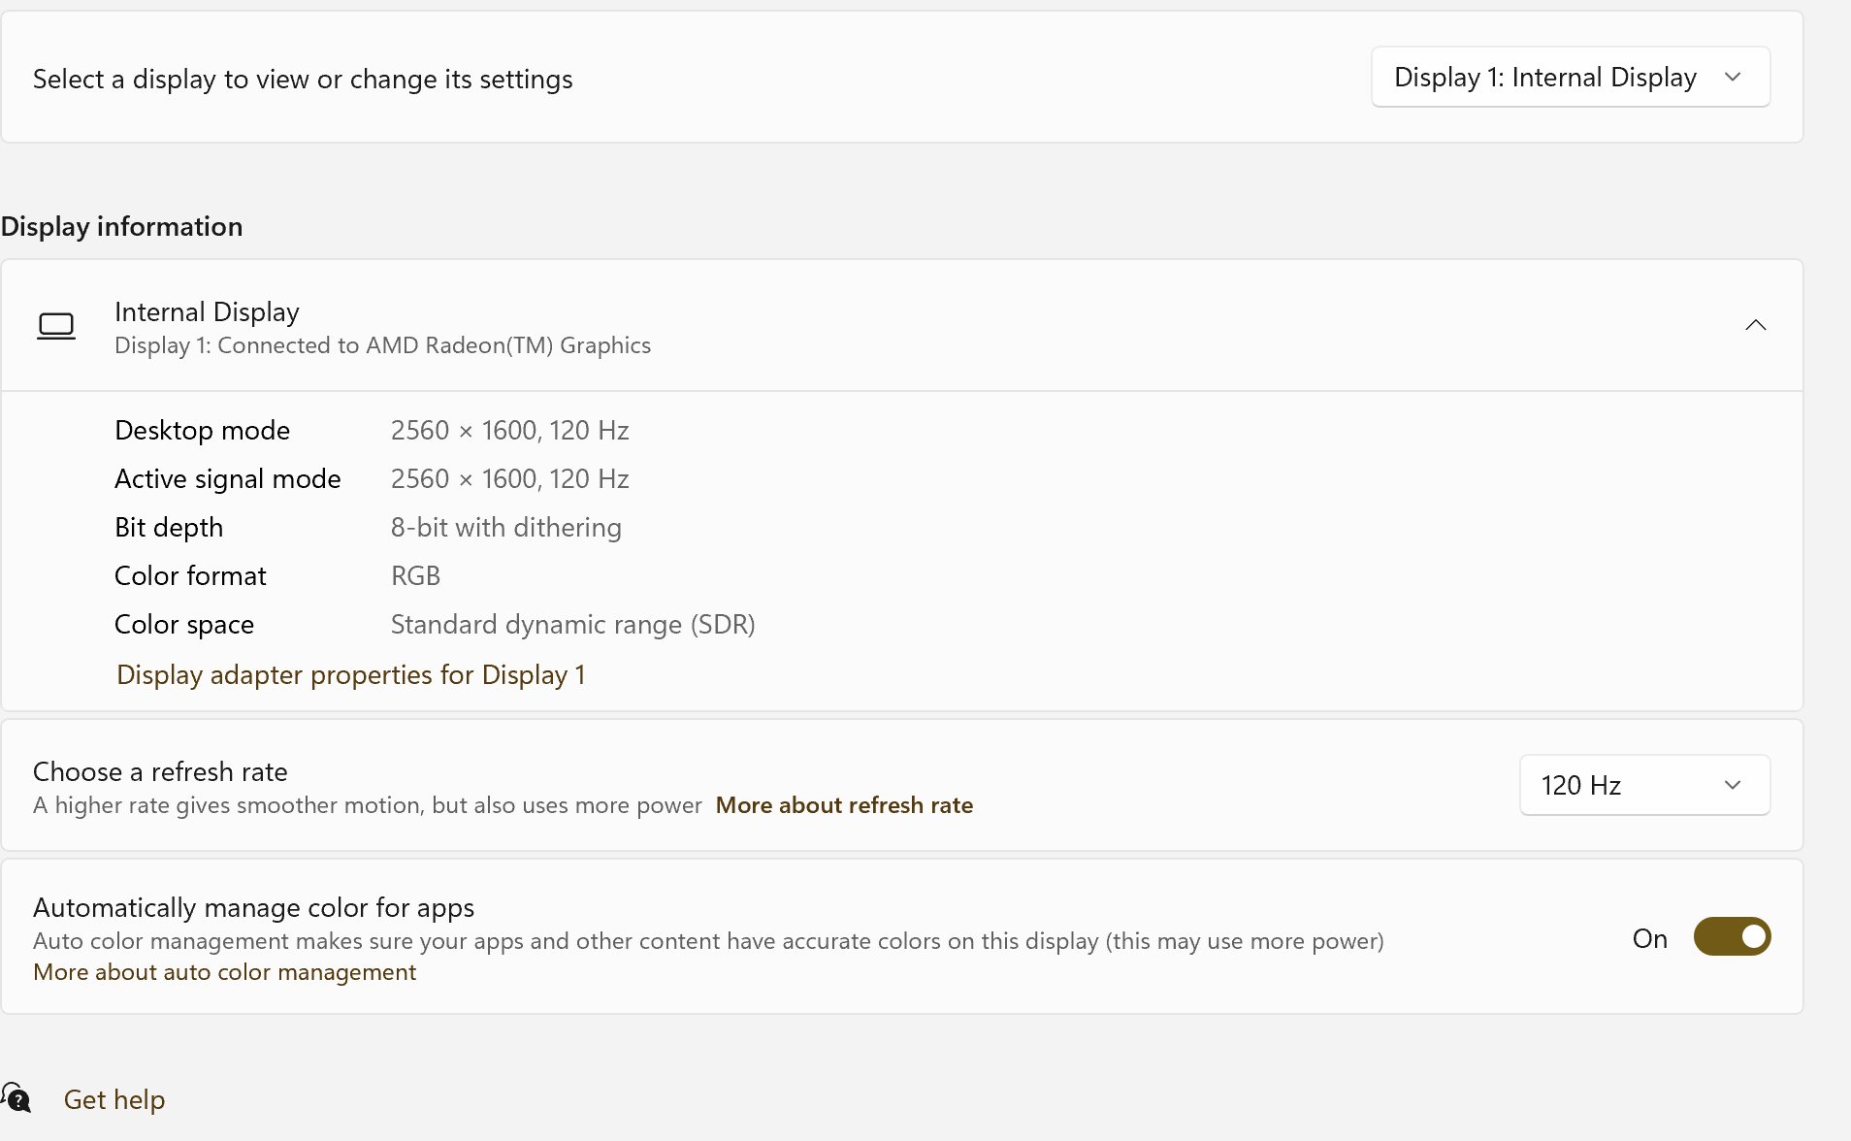
Task: Open Display adapter properties for Display 1
Action: 350,674
